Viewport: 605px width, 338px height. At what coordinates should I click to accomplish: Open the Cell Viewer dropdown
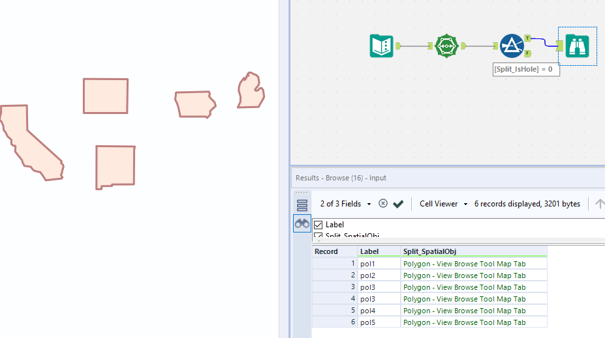[443, 204]
